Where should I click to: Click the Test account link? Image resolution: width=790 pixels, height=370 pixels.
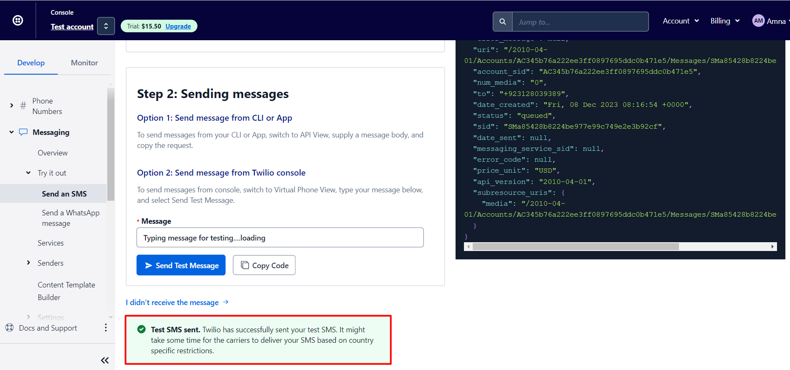click(72, 27)
